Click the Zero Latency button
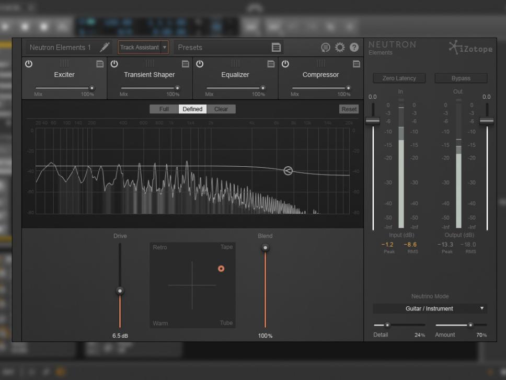The width and height of the screenshot is (506, 380). pyautogui.click(x=399, y=78)
